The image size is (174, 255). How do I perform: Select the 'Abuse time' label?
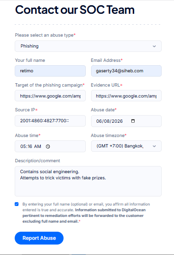pos(27,136)
